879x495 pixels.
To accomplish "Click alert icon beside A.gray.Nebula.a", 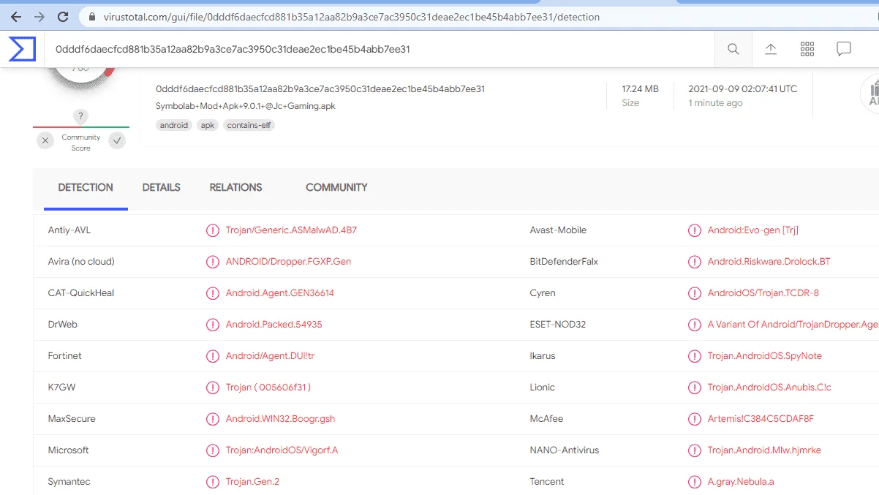I will [x=694, y=482].
